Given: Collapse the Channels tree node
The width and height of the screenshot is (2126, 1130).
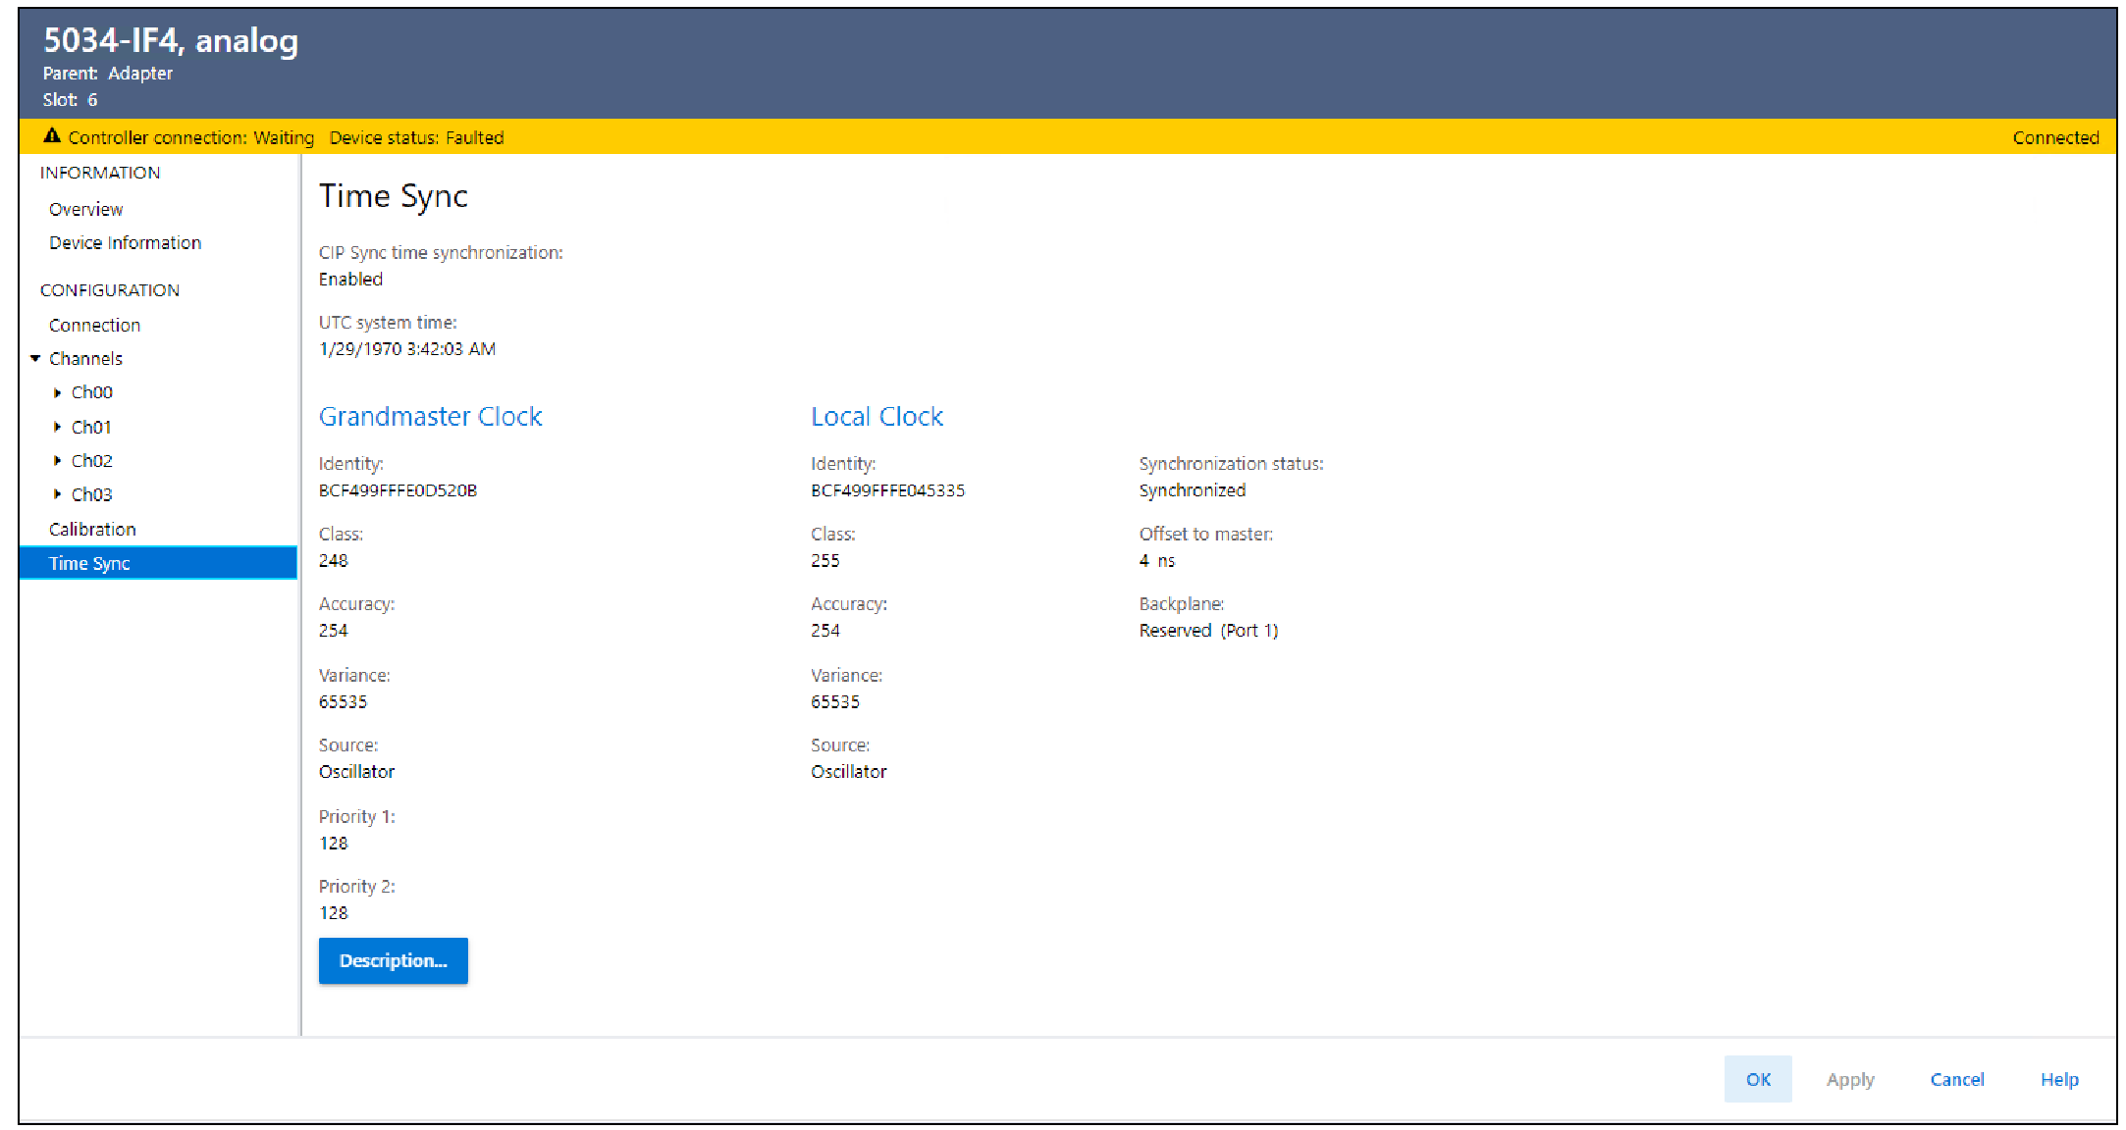Looking at the screenshot, I should click(35, 358).
